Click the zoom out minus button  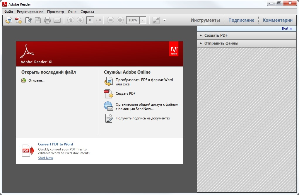110,20
